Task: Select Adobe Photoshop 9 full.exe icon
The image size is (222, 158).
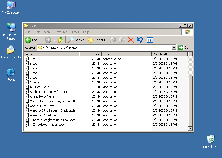Action: (27, 92)
